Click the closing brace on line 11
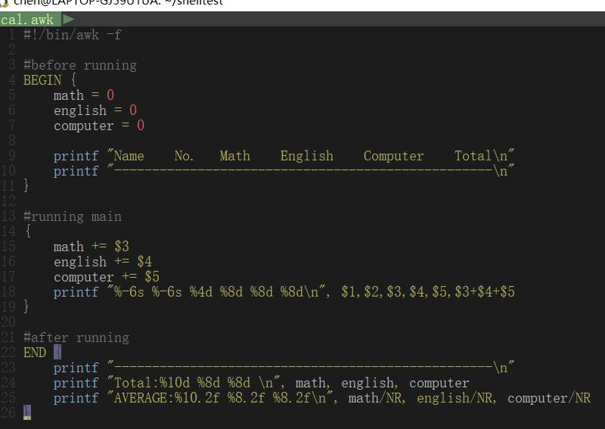This screenshot has height=429, width=605. tap(26, 185)
